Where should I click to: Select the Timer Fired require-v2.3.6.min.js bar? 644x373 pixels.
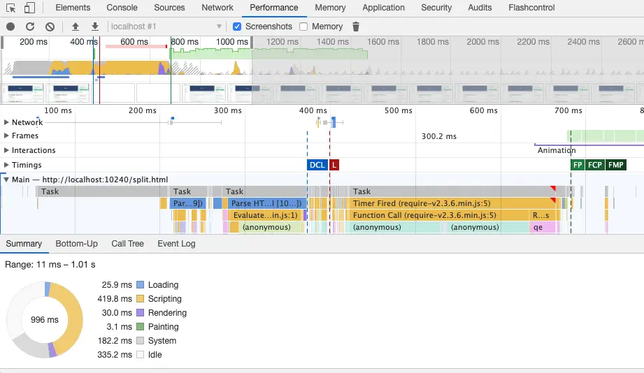(452, 203)
